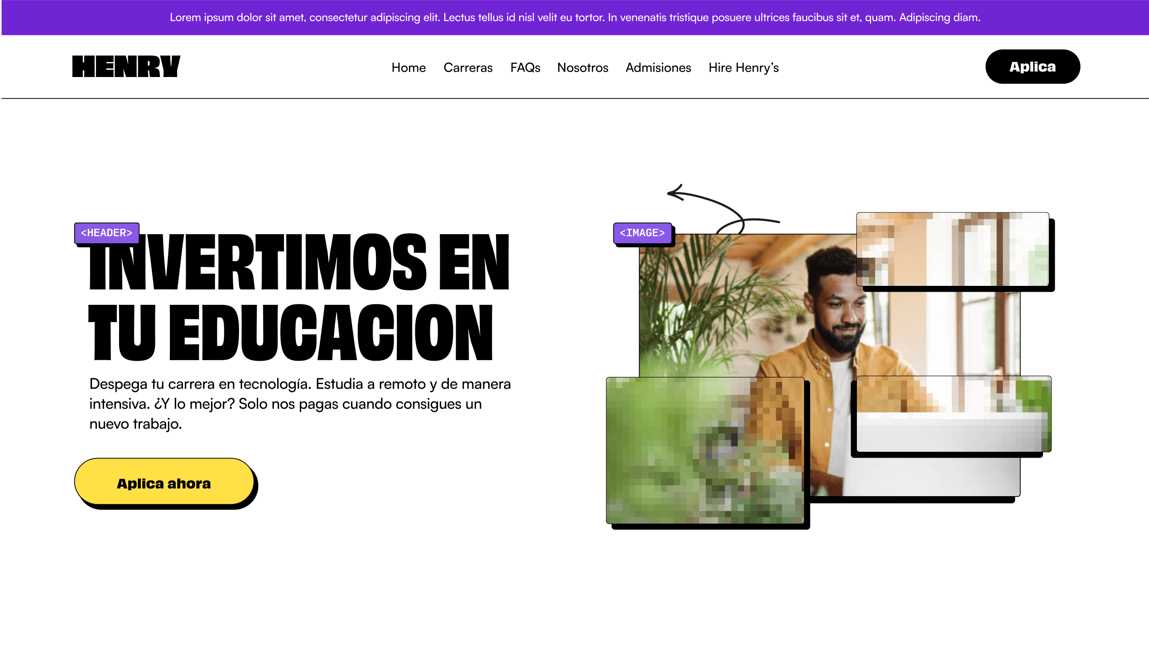The image size is (1149, 656).
Task: Click the pixelated green plant image
Action: [x=704, y=450]
